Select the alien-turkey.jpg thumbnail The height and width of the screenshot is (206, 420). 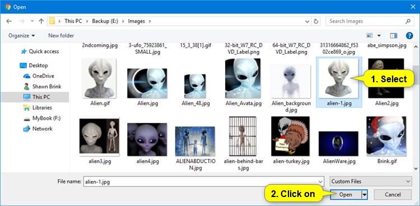[291, 136]
